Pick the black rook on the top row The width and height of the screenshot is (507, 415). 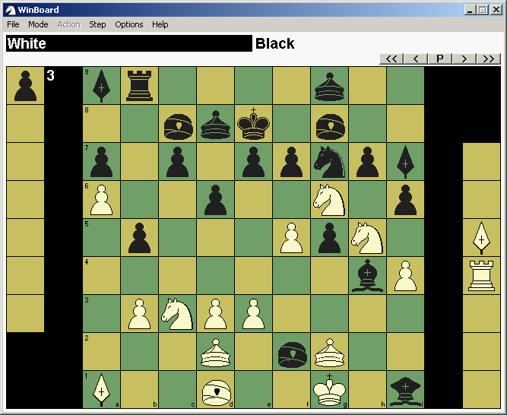coord(139,85)
